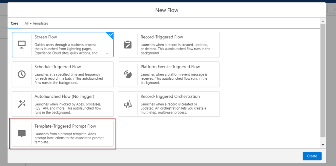Click the Platform Event flow description text
This screenshot has height=166, width=336.
click(174, 79)
